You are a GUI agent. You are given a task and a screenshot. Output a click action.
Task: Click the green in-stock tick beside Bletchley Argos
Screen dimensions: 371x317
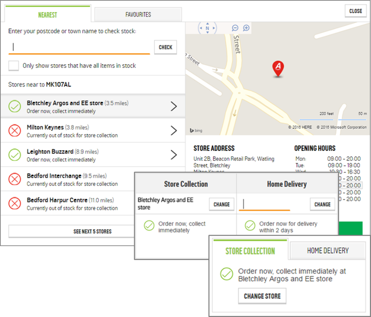pos(14,106)
